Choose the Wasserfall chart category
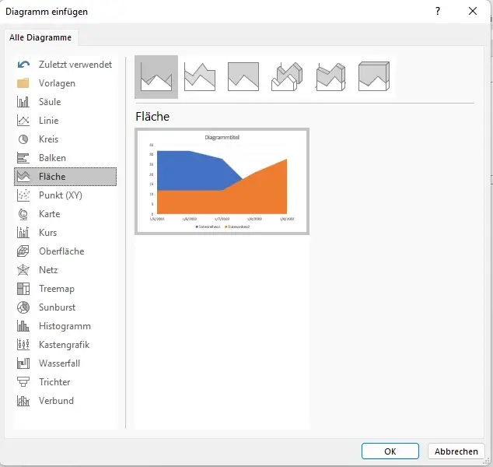Image resolution: width=493 pixels, height=467 pixels. click(x=59, y=363)
